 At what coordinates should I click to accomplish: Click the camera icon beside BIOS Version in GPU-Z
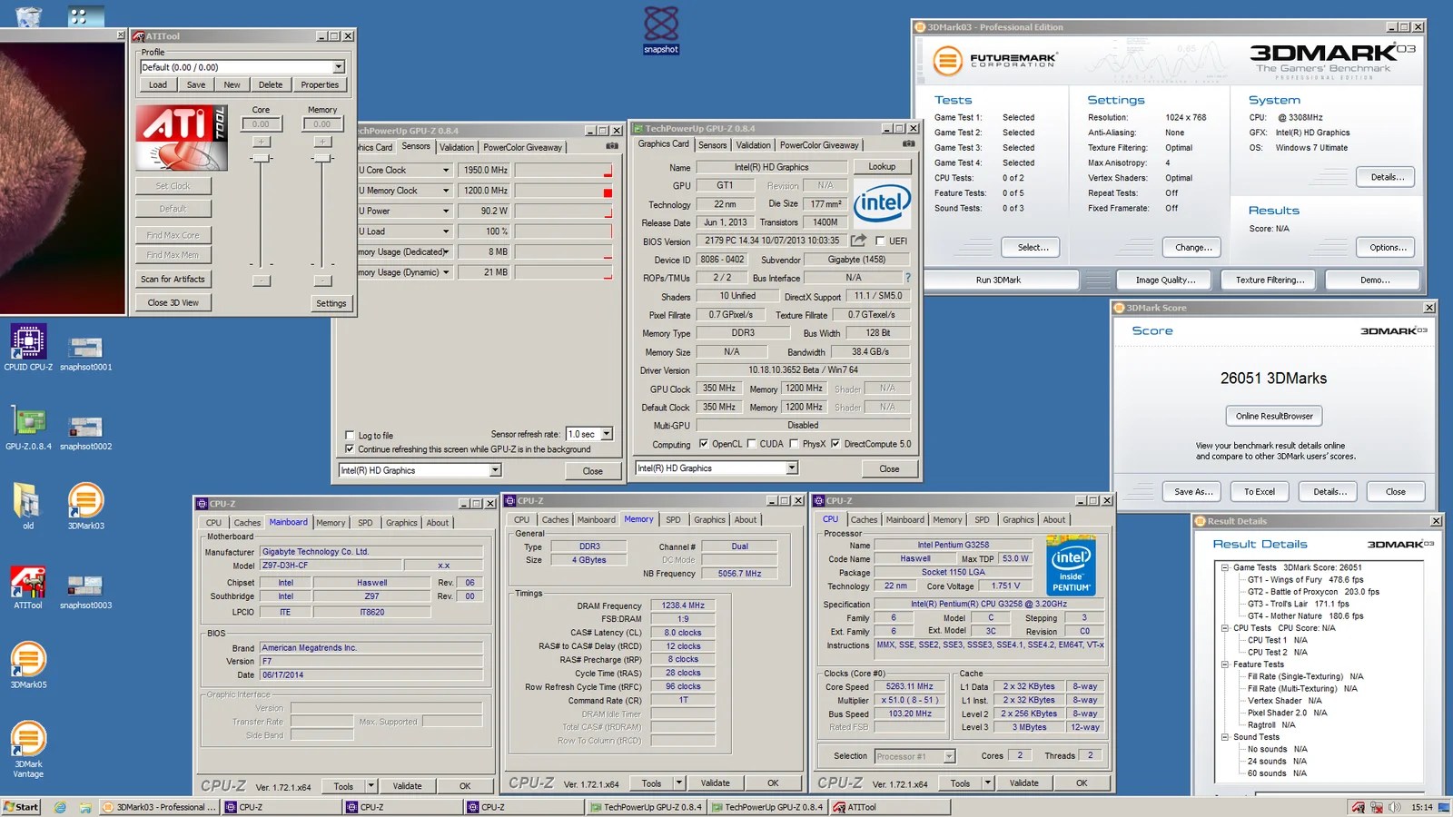tap(857, 240)
